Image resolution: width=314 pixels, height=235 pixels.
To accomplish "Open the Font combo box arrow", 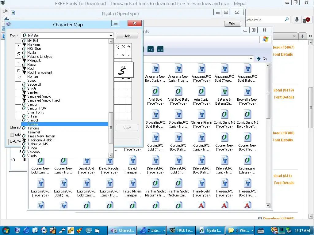I will (x=111, y=35).
